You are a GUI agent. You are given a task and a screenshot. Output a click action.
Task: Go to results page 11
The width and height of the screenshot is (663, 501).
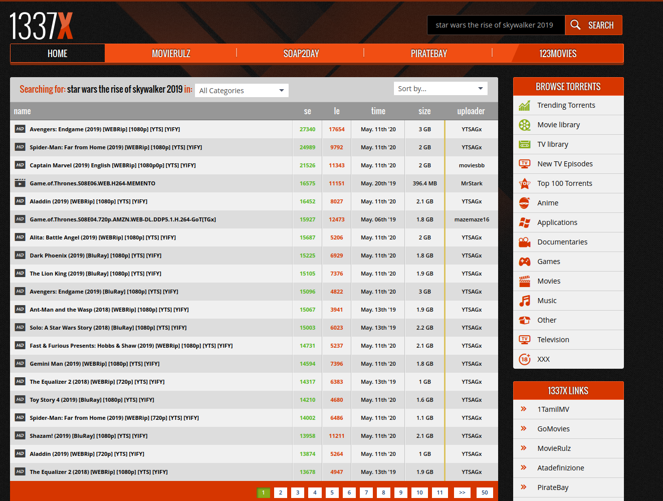click(439, 492)
